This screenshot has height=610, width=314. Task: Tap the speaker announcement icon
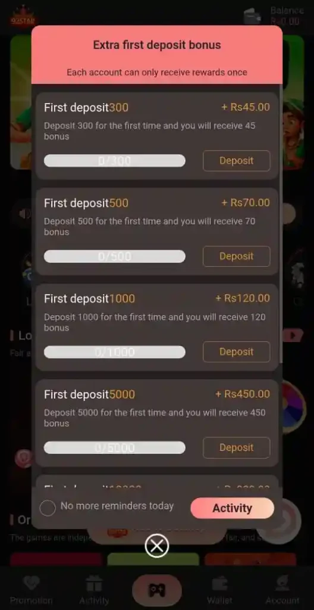pos(24,214)
